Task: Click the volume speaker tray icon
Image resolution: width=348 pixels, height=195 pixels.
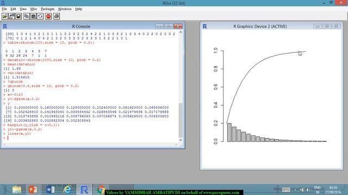Action: 307,190
